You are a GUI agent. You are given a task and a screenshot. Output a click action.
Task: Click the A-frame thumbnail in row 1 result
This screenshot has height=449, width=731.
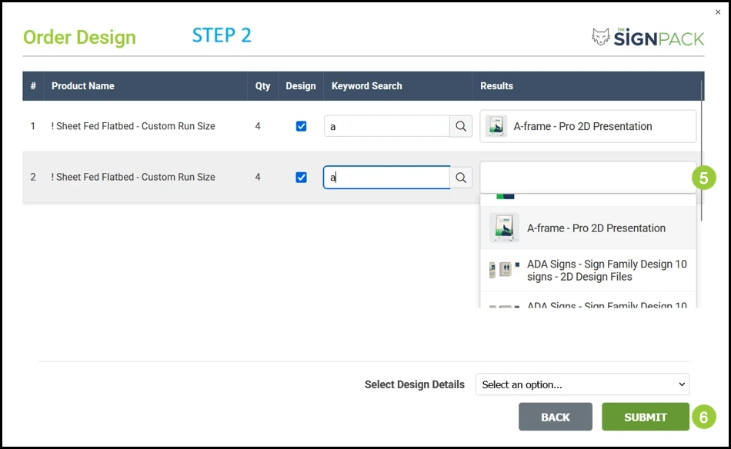coord(496,126)
